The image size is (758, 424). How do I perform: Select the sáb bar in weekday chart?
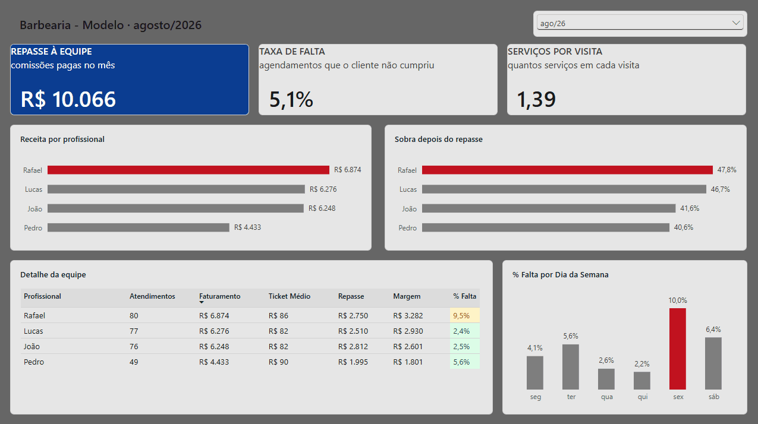[x=713, y=363]
